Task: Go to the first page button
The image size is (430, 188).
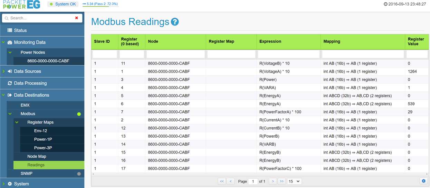Action: pyautogui.click(x=222, y=181)
